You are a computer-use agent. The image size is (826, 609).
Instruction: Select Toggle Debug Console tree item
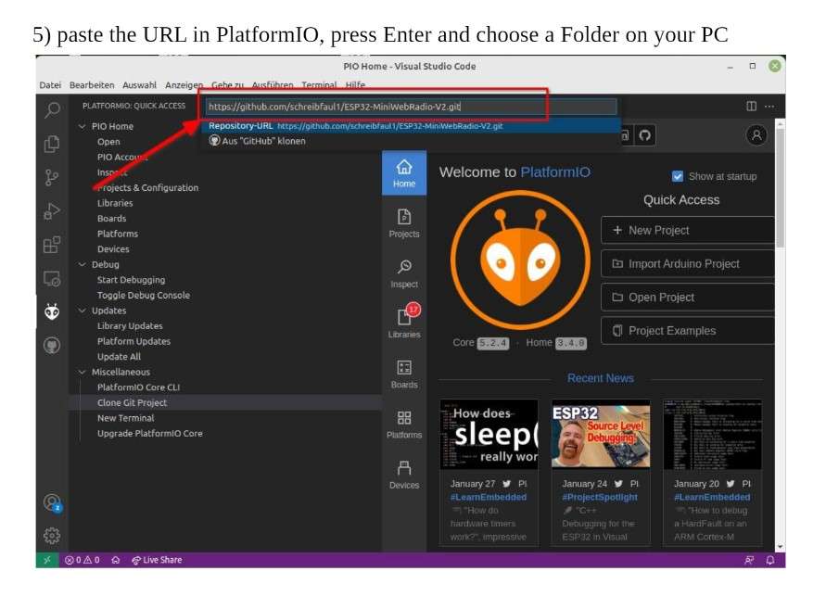click(144, 296)
